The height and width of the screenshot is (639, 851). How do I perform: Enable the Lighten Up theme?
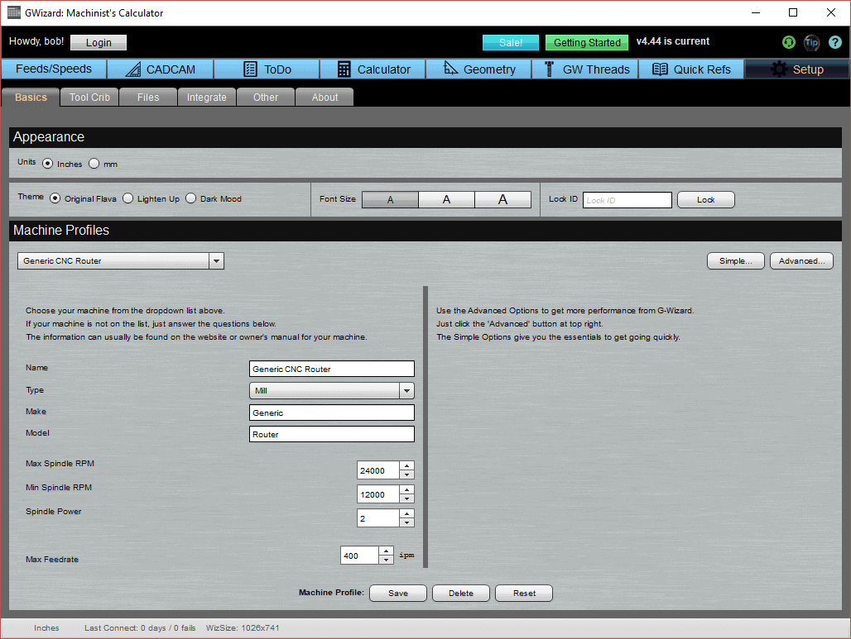(127, 198)
